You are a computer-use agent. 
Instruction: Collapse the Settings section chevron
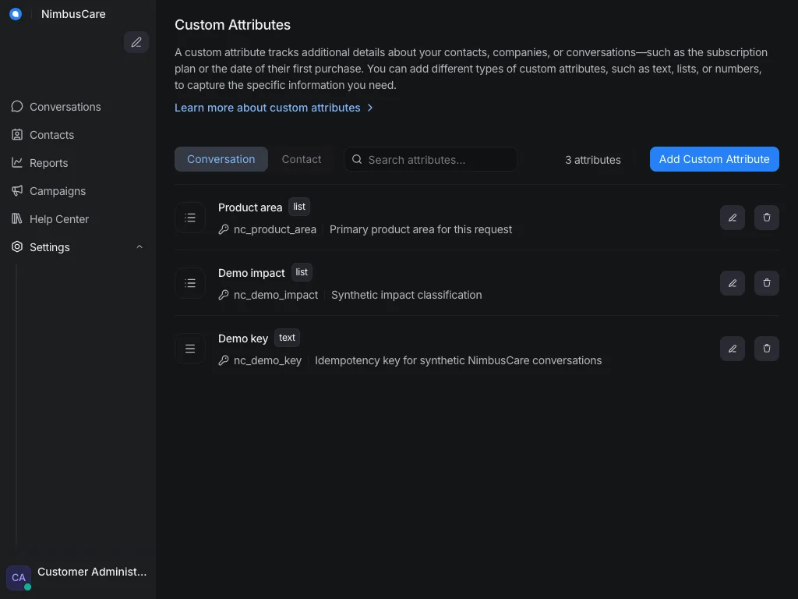(x=139, y=247)
